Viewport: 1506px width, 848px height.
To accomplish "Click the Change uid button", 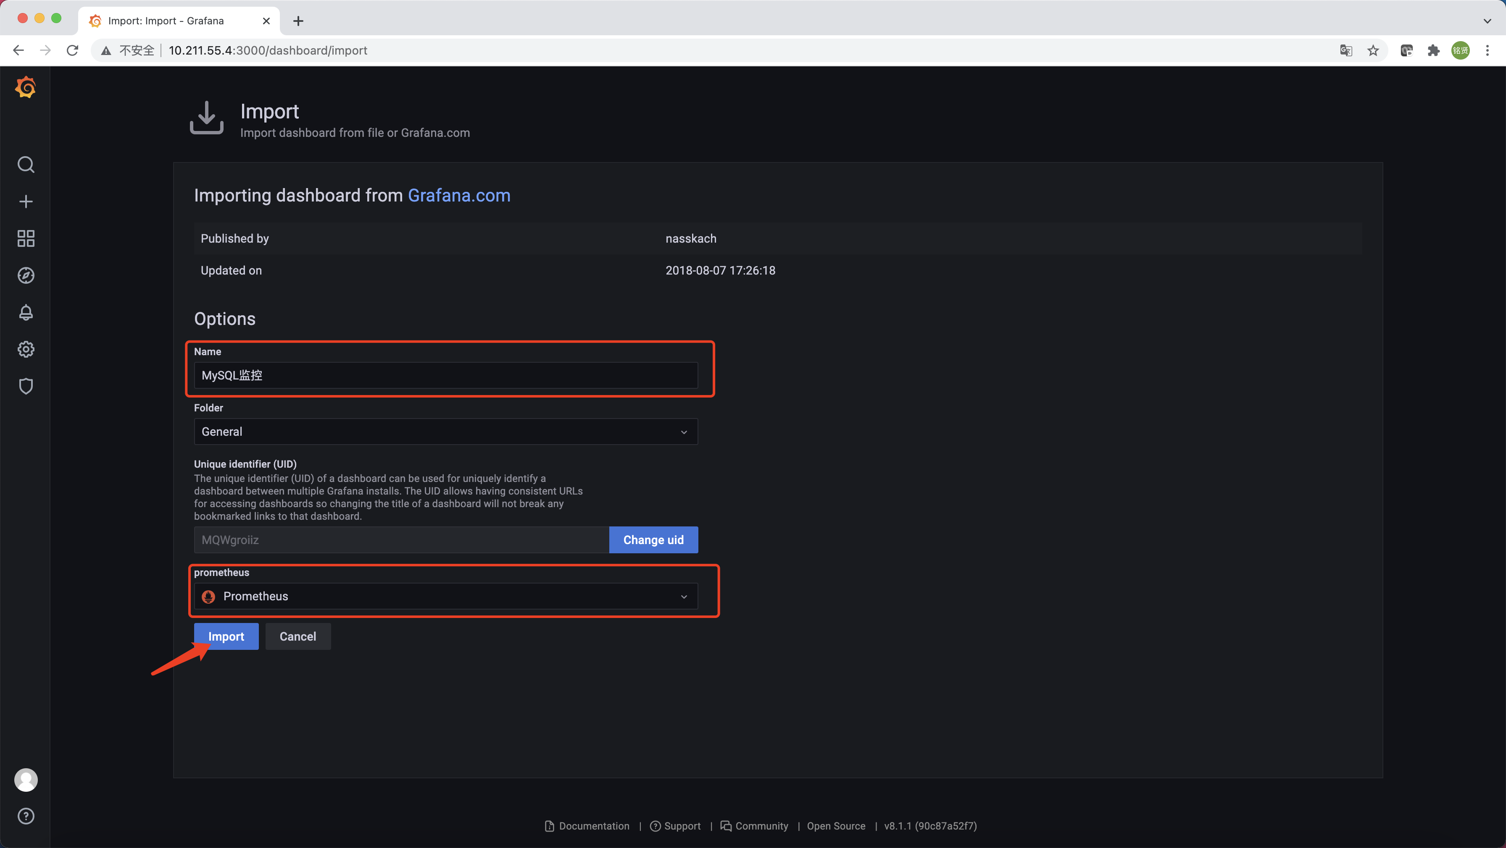I will 653,539.
